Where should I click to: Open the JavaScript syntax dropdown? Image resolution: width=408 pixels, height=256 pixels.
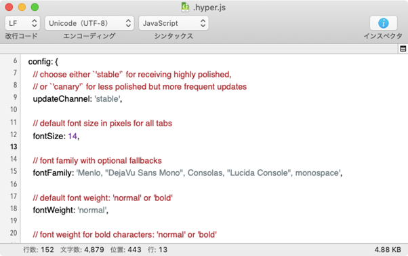coord(174,23)
